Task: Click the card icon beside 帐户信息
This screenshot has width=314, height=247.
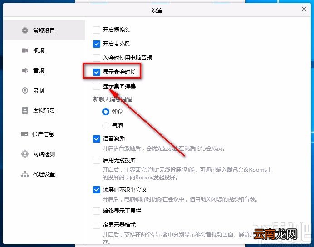Action: click(25, 134)
